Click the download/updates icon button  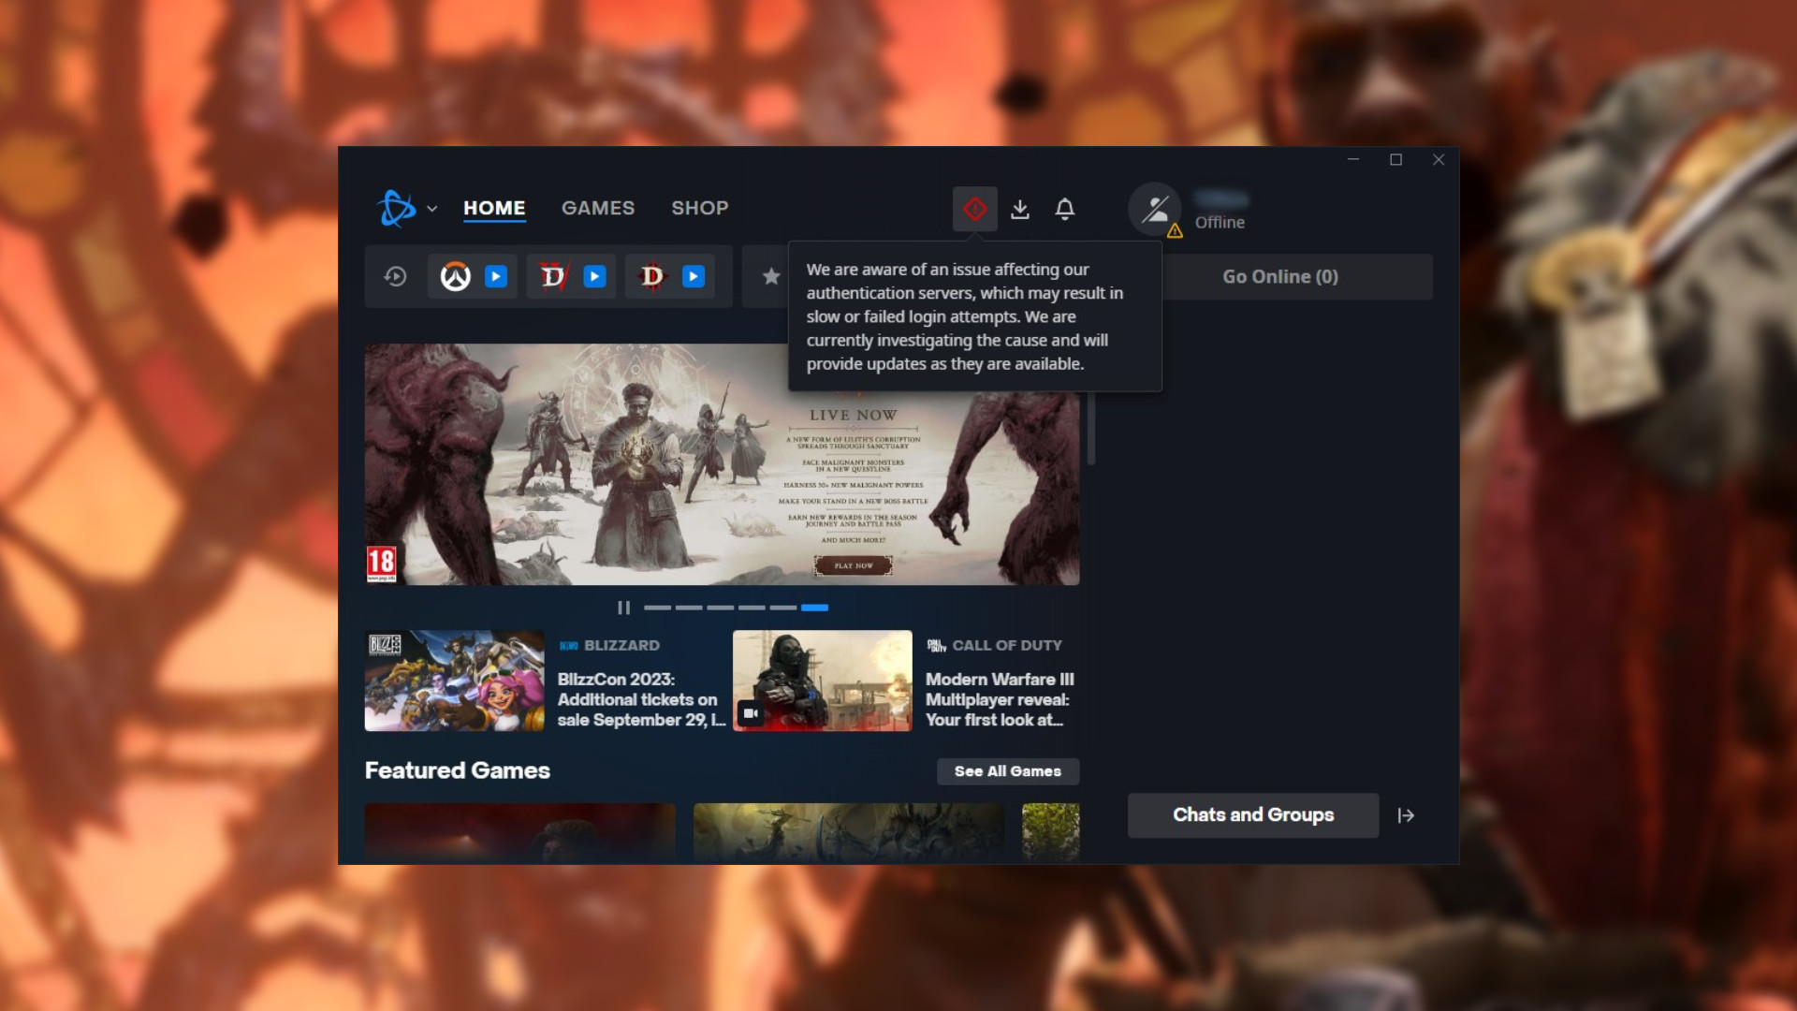(x=1021, y=208)
